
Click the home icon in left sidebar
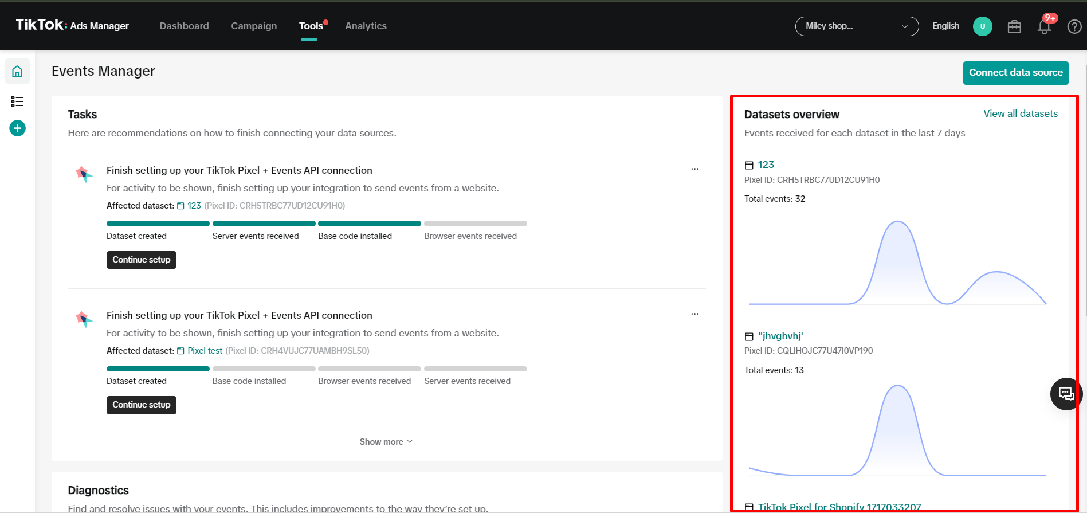17,72
